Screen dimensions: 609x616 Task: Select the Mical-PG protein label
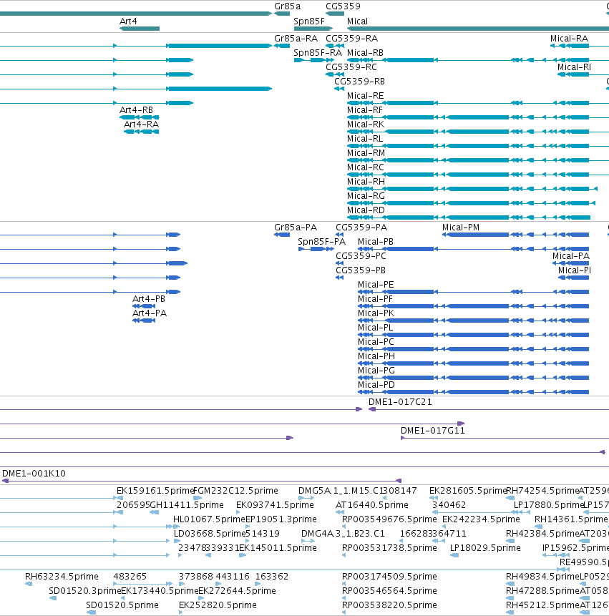(376, 371)
